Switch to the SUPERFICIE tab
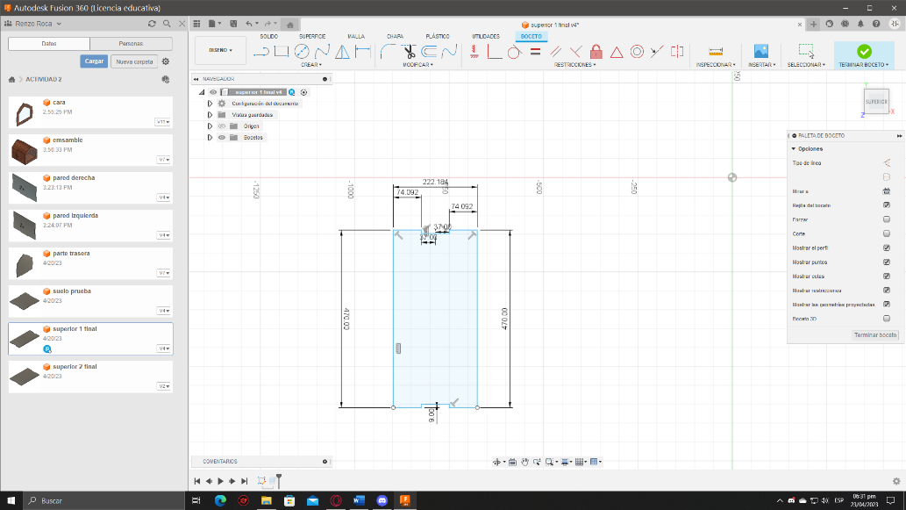Screen dimensions: 906x510 (x=312, y=36)
